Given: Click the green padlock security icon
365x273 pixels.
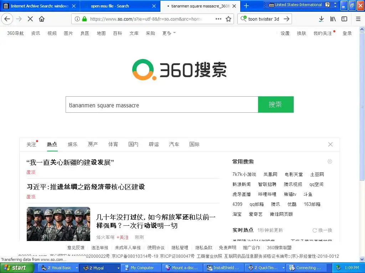Looking at the screenshot, I should [x=84, y=19].
